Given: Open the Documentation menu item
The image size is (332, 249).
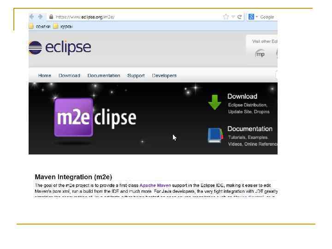Looking at the screenshot, I should pos(104,76).
